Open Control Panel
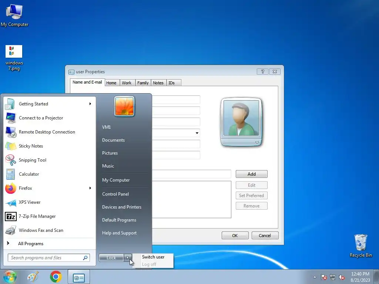The width and height of the screenshot is (379, 284). 115,194
